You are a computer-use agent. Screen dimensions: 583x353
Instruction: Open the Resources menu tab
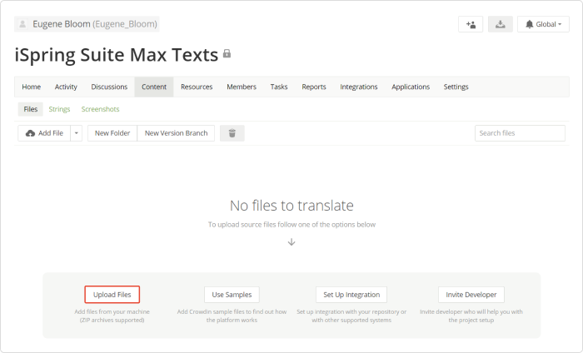(x=197, y=87)
